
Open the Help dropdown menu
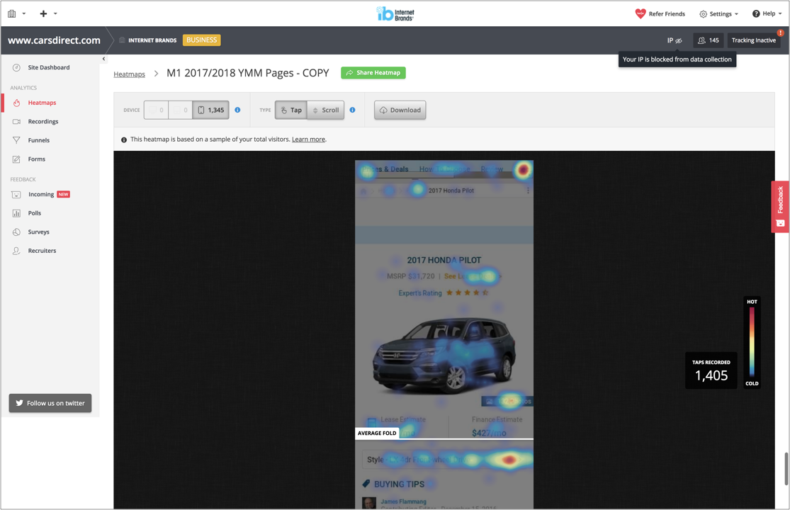pos(767,13)
